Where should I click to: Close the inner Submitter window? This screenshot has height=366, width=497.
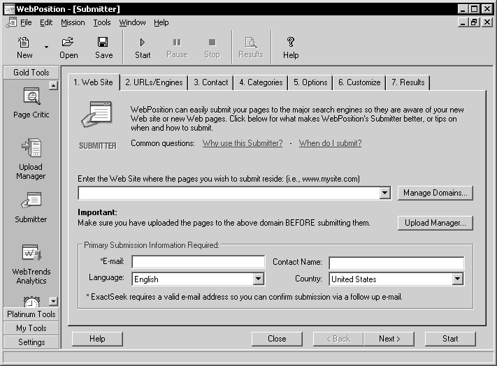[x=487, y=22]
